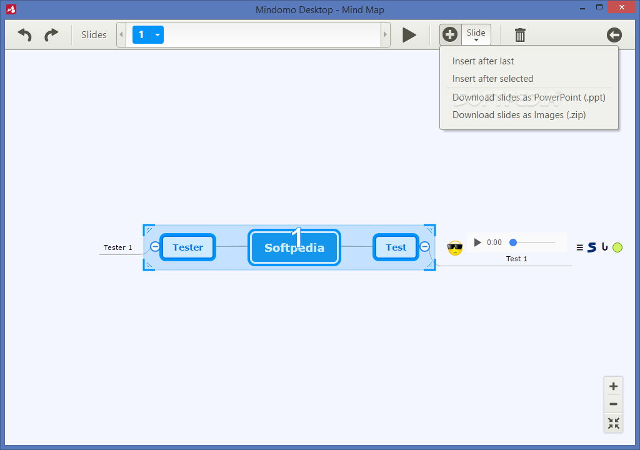Click the back arrow icon in the toolbar
640x450 pixels.
point(614,35)
